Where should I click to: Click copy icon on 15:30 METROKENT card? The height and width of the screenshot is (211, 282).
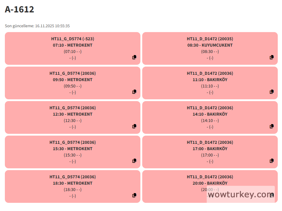click(x=134, y=161)
